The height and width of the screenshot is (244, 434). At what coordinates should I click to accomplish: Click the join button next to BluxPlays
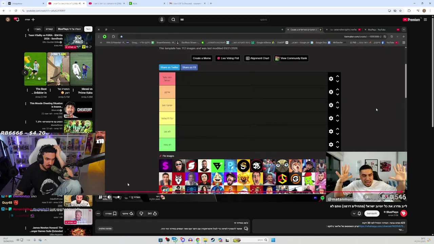click(372, 213)
